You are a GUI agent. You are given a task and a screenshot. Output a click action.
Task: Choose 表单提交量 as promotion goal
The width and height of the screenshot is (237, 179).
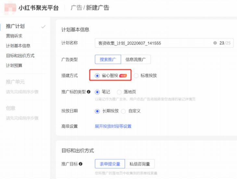point(110,164)
